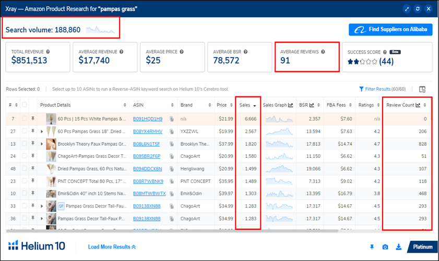Click the SP sponsored badge on row 33
Viewport: 439px width, 261px height.
[x=61, y=206]
